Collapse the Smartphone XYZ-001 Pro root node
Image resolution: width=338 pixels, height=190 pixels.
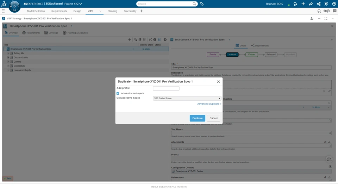[x=5, y=49]
